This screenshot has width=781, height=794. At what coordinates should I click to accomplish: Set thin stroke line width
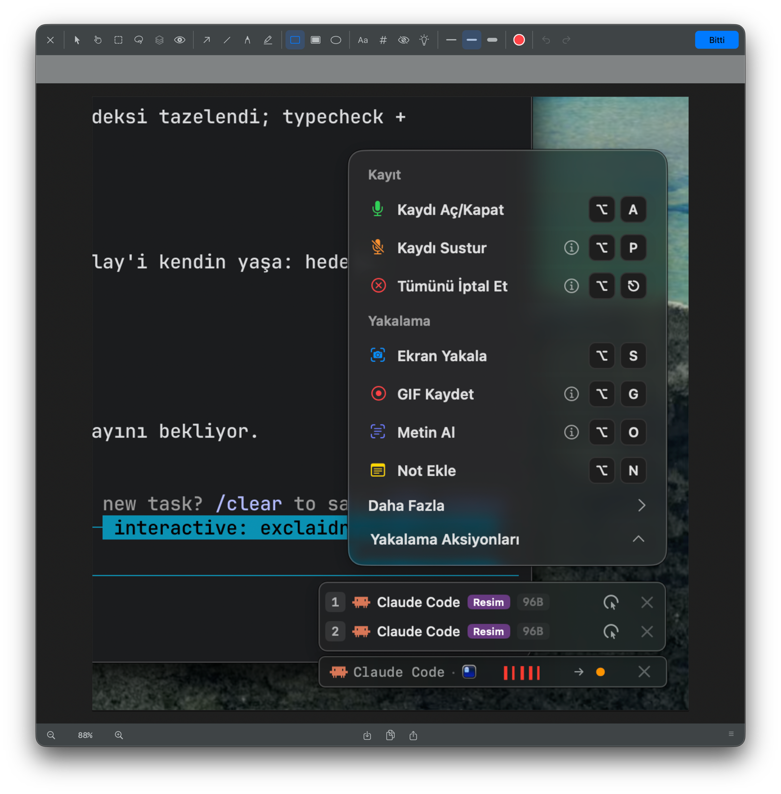click(451, 40)
